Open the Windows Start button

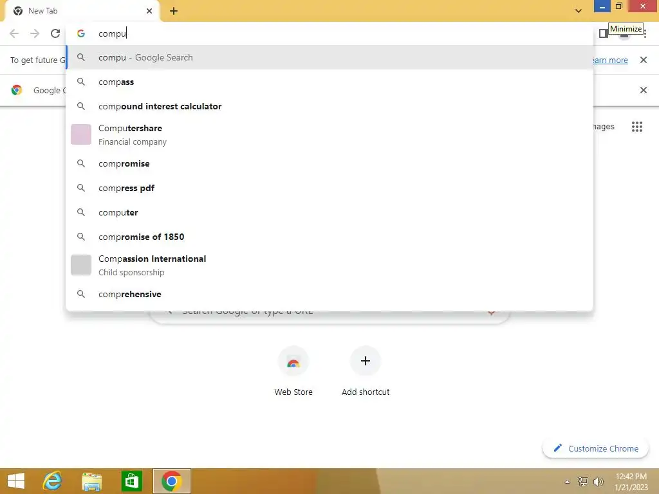16,481
